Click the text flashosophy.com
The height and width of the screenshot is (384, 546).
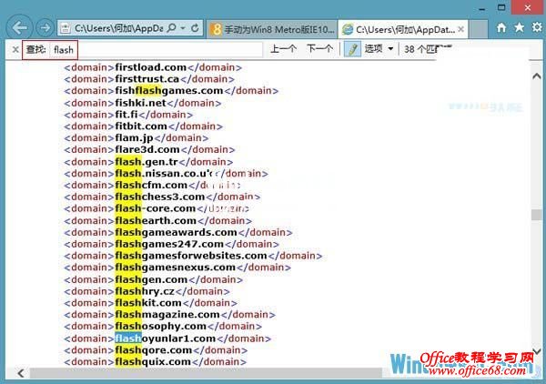click(x=160, y=326)
